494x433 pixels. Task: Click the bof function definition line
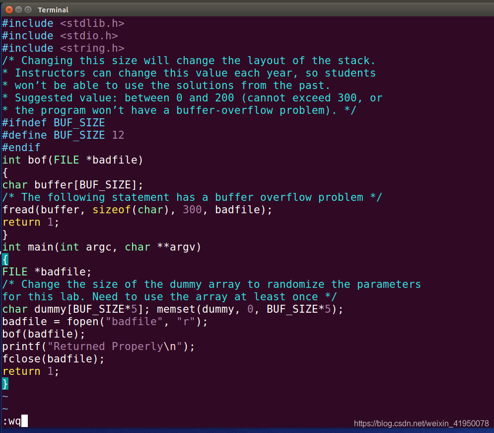[72, 160]
